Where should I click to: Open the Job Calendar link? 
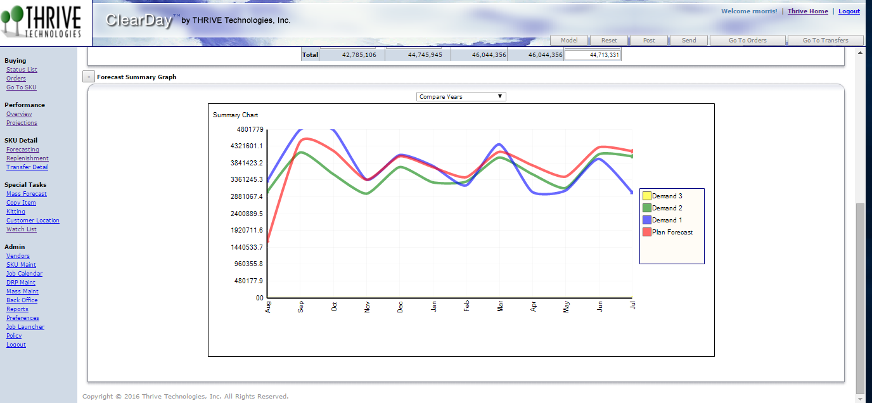[x=25, y=274]
